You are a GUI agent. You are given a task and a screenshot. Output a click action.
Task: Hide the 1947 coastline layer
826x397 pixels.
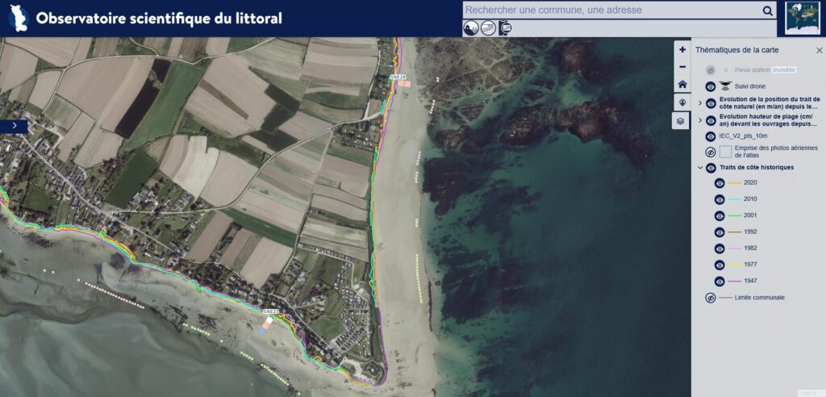720,281
